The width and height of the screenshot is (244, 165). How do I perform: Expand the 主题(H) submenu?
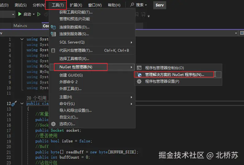pos(92,97)
